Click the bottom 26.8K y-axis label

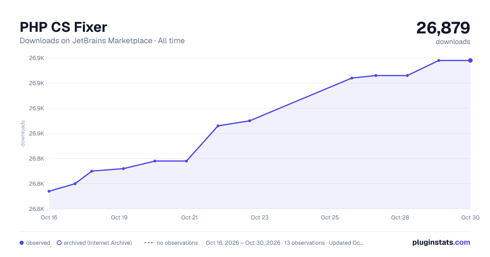[36, 209]
